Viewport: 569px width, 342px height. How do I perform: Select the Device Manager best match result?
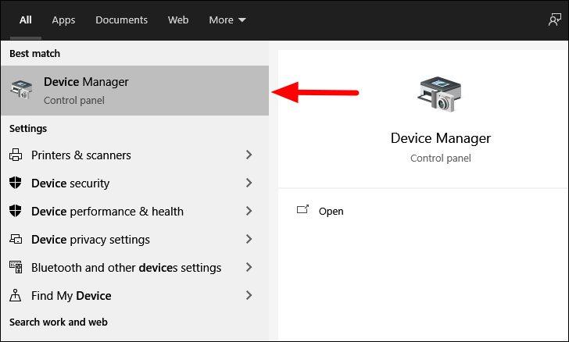(x=135, y=91)
